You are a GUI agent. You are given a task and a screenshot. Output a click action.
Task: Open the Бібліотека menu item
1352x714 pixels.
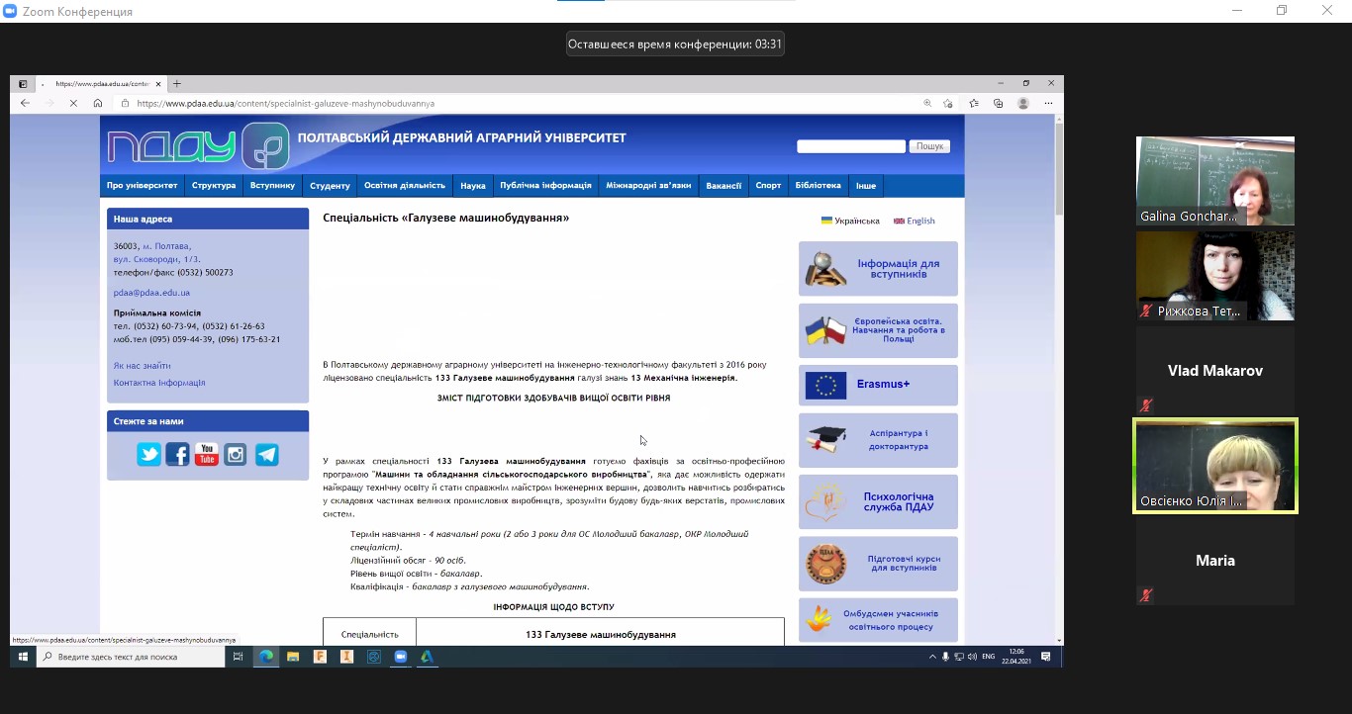point(818,186)
